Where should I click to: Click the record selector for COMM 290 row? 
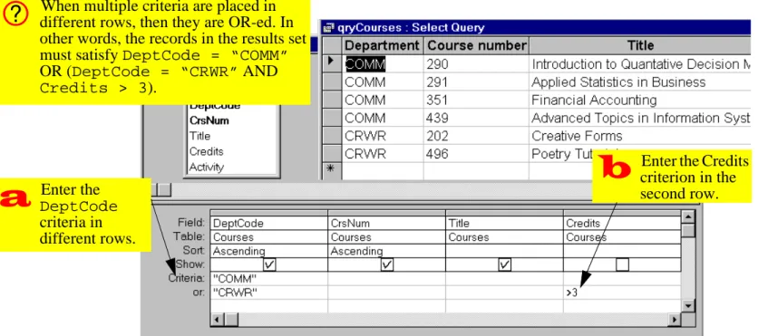click(332, 63)
